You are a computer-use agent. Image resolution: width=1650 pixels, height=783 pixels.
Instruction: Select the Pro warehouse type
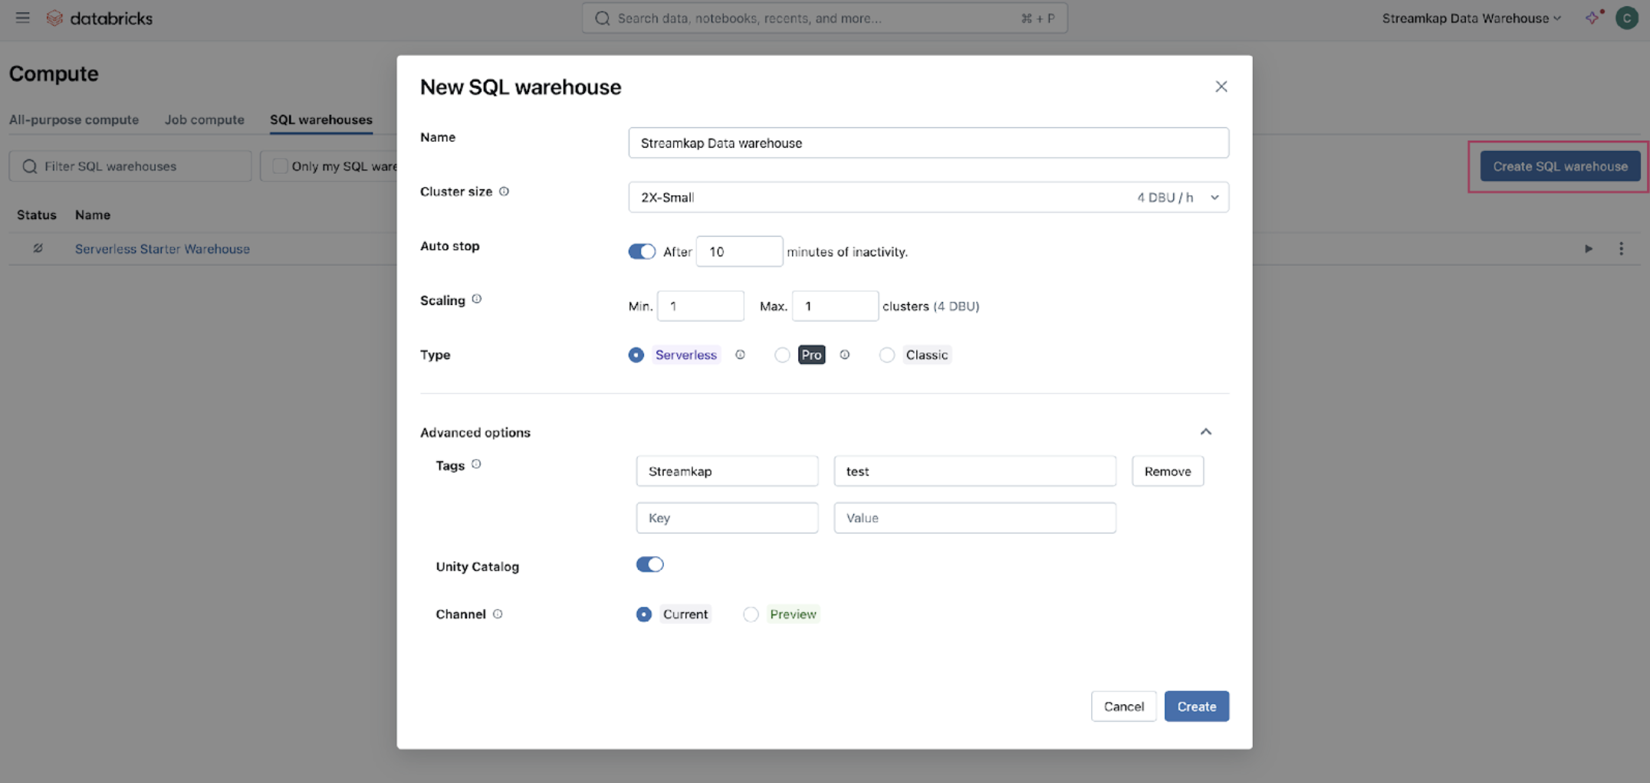[x=782, y=355]
